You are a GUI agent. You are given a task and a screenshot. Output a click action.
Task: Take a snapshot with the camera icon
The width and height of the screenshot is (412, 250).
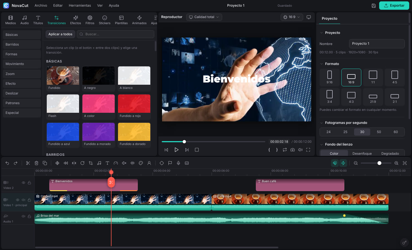point(293,150)
